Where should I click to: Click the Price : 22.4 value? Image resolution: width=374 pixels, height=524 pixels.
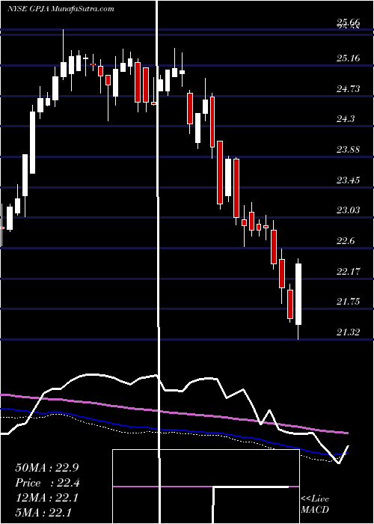(46, 483)
